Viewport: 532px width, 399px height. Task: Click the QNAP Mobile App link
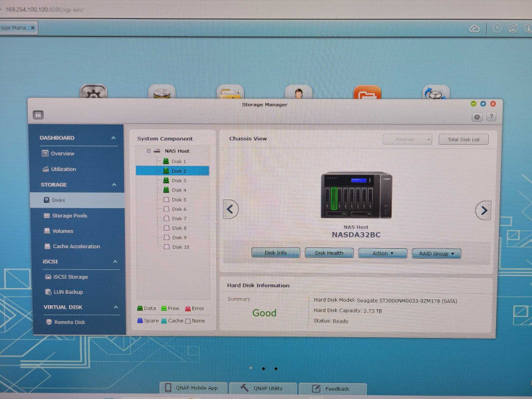(193, 388)
